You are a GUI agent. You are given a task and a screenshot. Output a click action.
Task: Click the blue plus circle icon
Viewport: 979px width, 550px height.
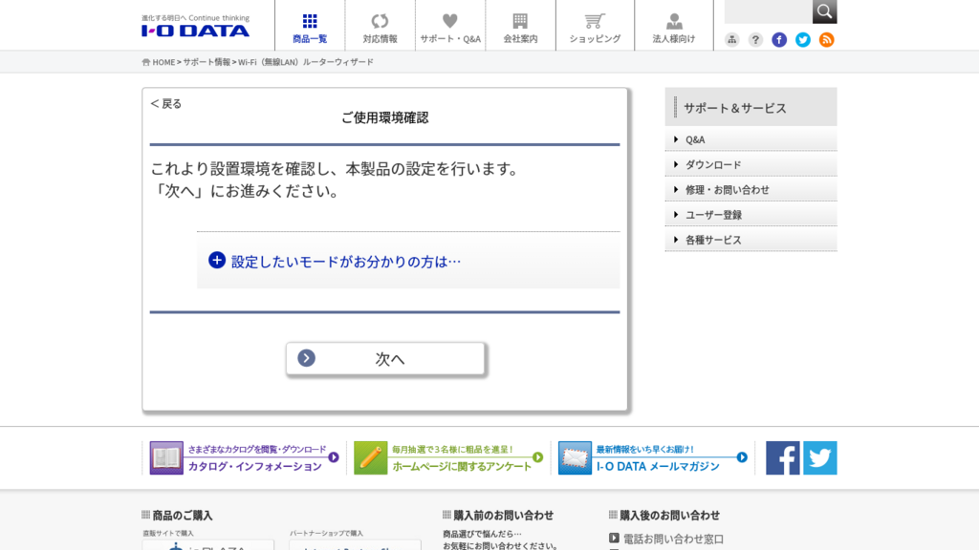[217, 260]
